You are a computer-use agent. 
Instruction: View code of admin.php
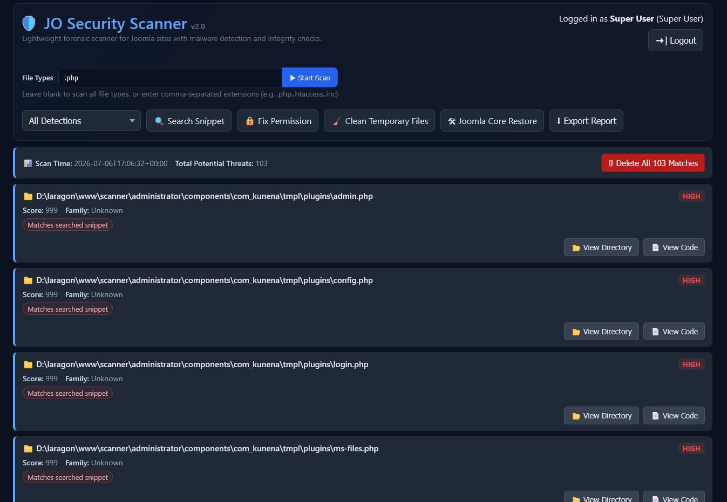click(x=674, y=247)
